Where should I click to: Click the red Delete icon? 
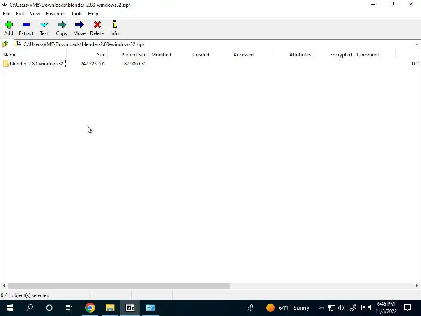click(97, 25)
